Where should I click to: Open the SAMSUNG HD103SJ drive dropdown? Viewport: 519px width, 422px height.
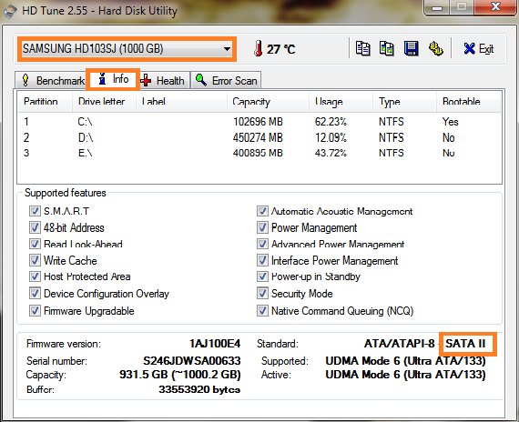coord(127,49)
